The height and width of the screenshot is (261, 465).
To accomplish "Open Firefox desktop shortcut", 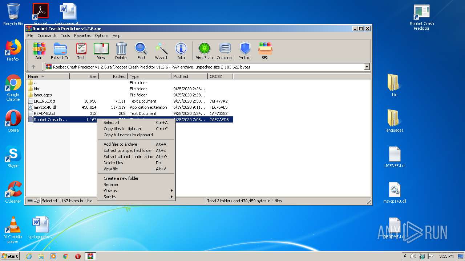I will [13, 50].
